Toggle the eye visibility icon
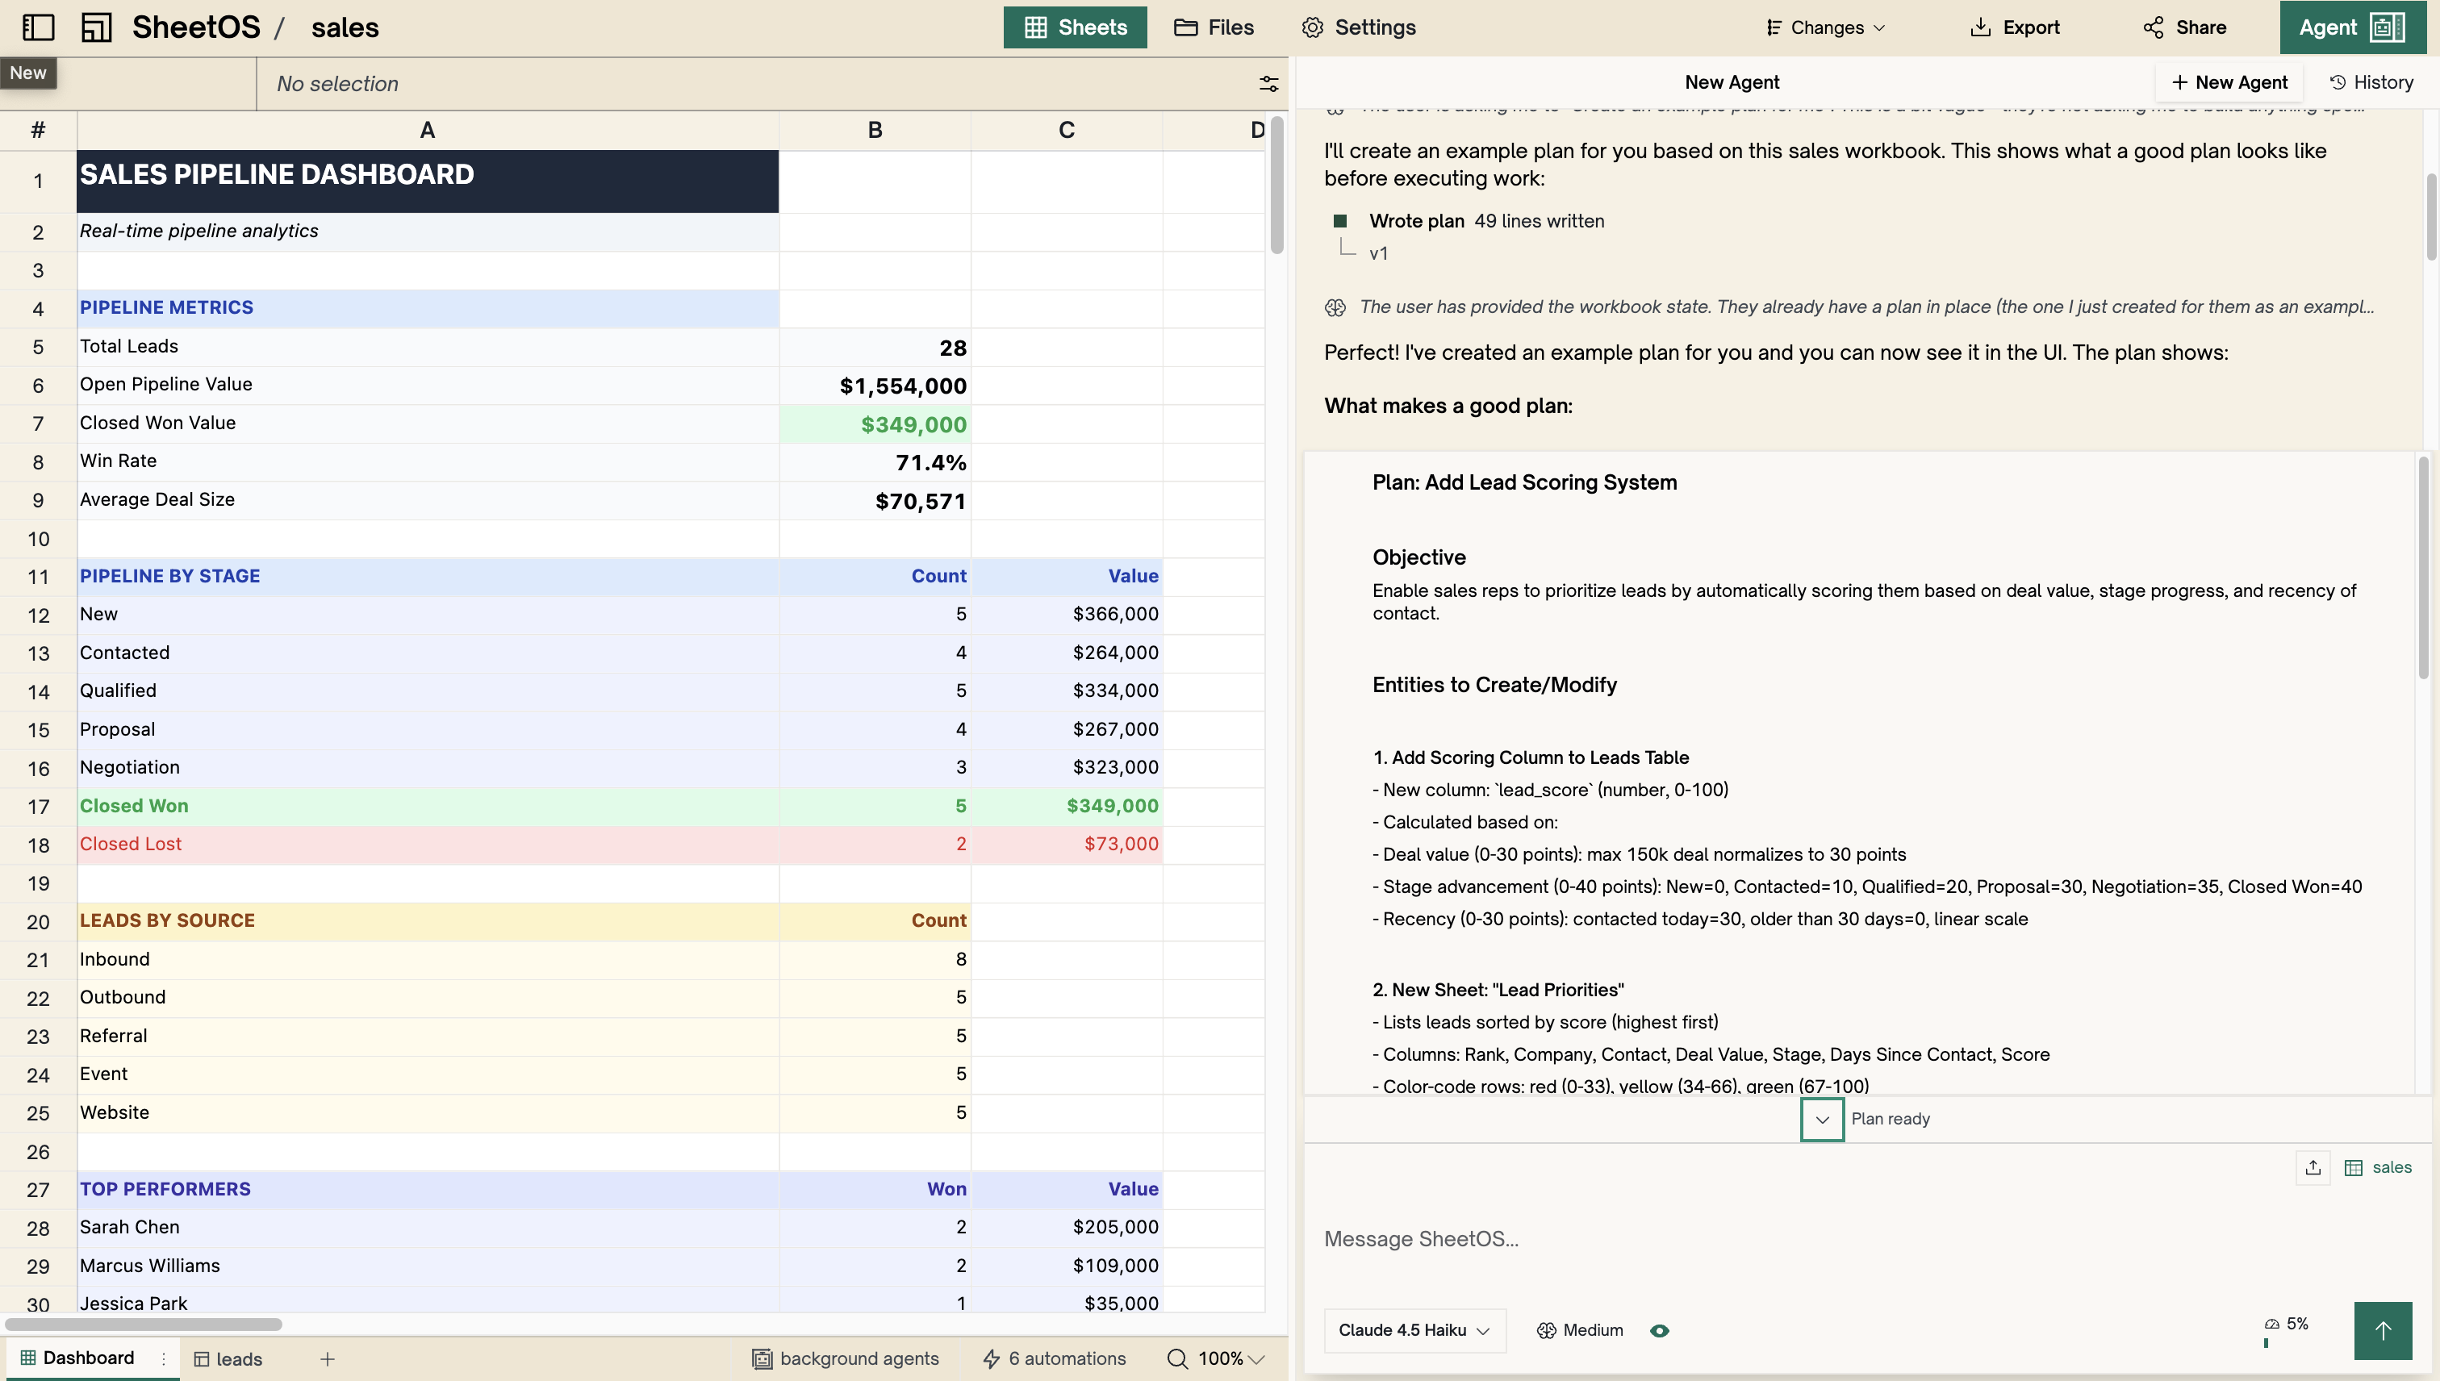This screenshot has height=1381, width=2440. [1659, 1331]
